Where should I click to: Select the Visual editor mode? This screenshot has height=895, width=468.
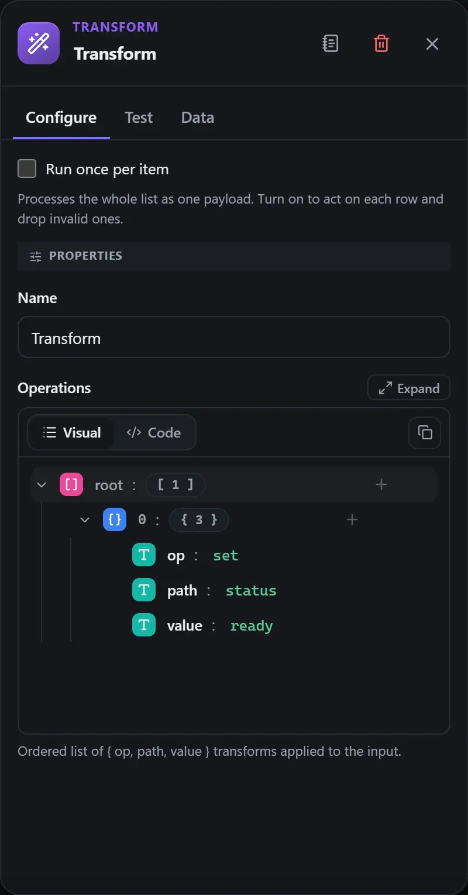point(71,432)
